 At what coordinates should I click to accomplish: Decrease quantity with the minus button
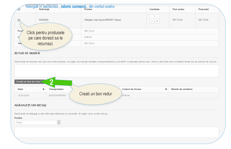point(152,21)
